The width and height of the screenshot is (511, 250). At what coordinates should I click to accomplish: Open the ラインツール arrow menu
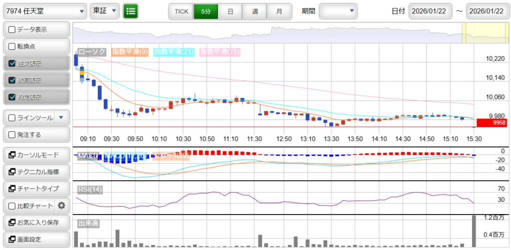61,118
